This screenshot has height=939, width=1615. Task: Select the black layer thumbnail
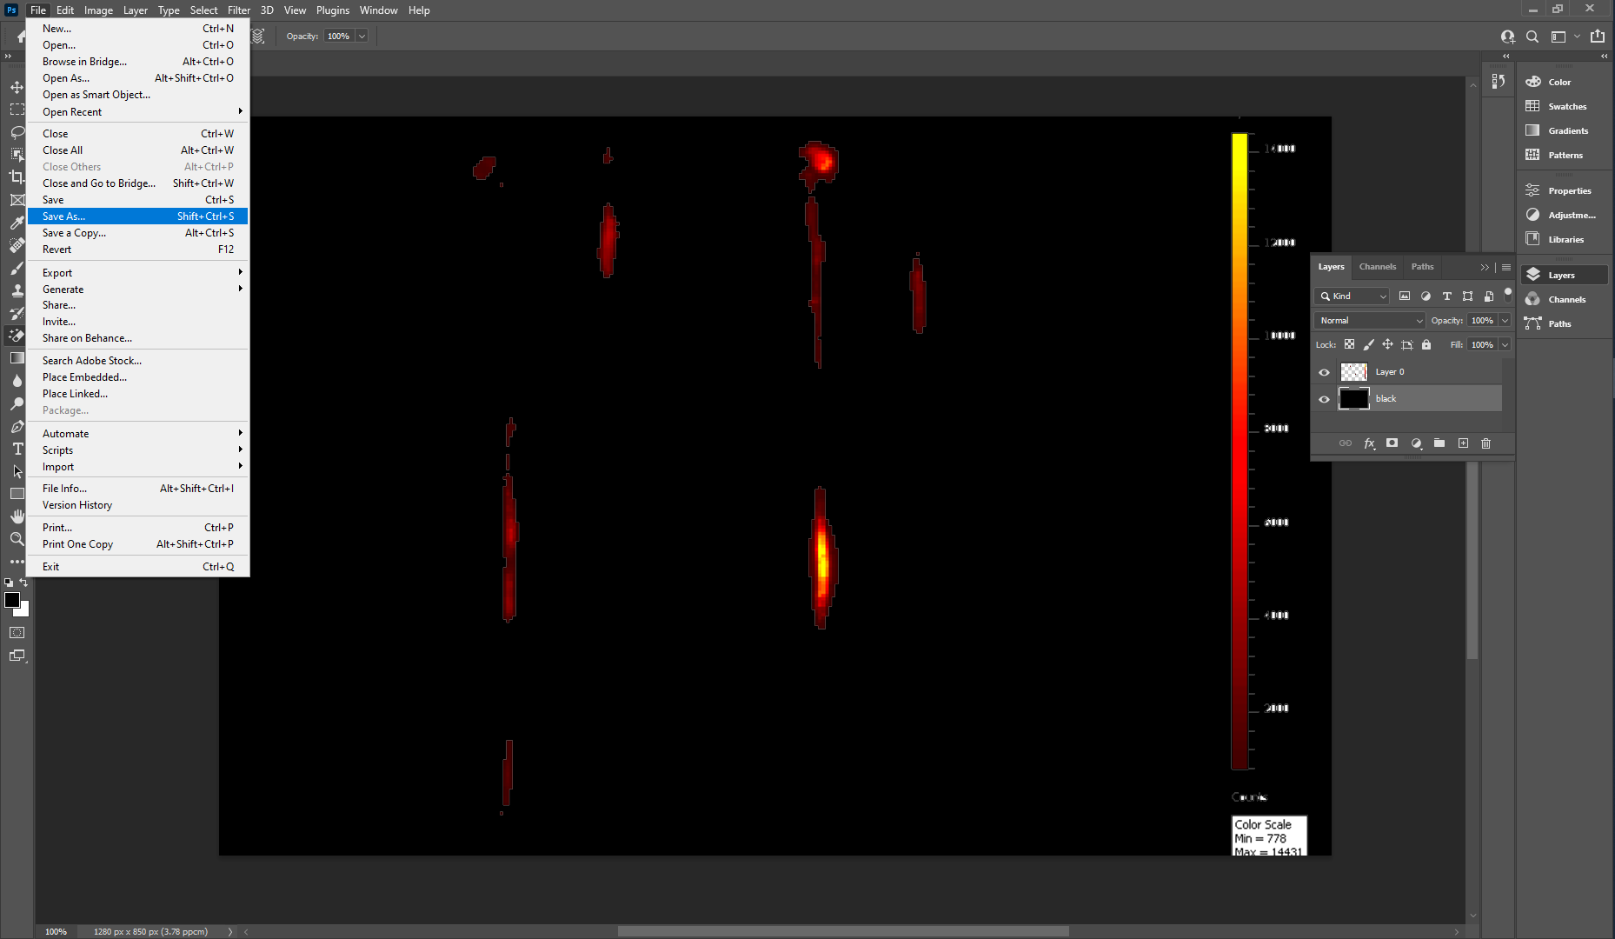pos(1353,399)
